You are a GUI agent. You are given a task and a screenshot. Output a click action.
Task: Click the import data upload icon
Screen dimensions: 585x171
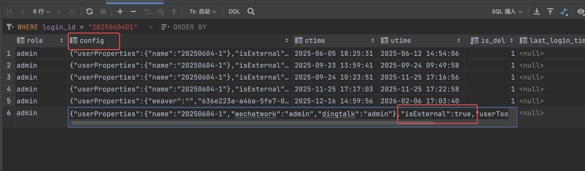[550, 11]
